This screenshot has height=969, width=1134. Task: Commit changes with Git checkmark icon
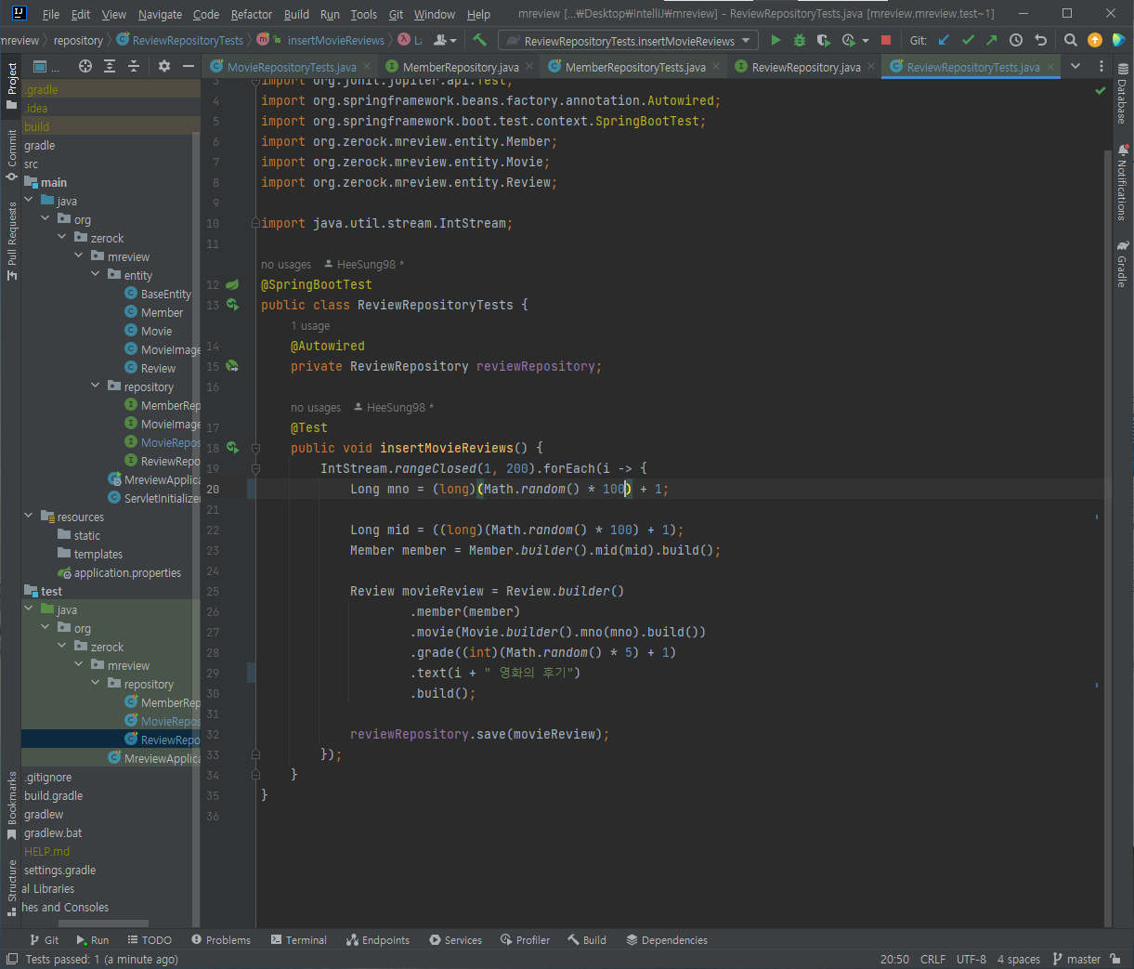coord(968,40)
